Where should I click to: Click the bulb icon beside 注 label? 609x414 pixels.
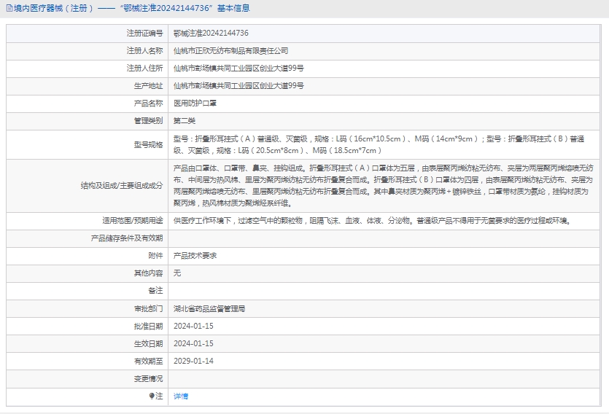pyautogui.click(x=152, y=396)
